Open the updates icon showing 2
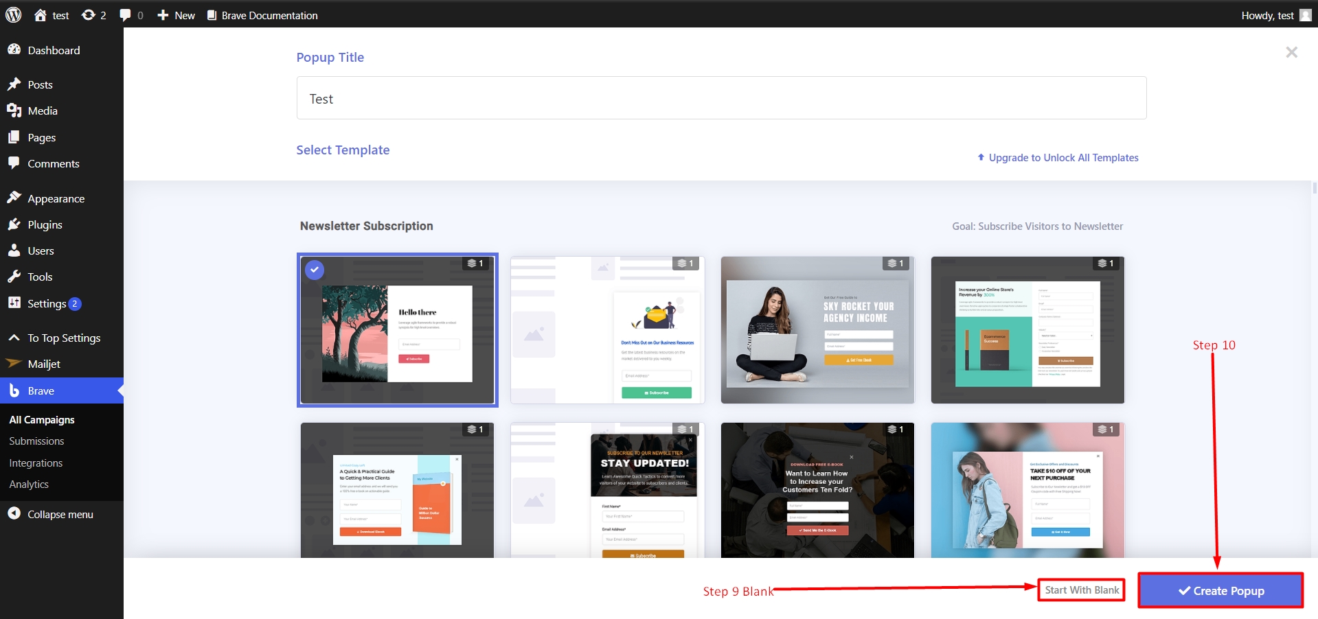Image resolution: width=1318 pixels, height=619 pixels. [88, 15]
